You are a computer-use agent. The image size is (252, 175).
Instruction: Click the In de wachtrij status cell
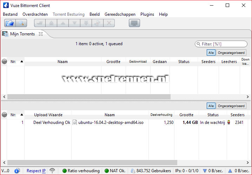pyautogui.click(x=212, y=122)
